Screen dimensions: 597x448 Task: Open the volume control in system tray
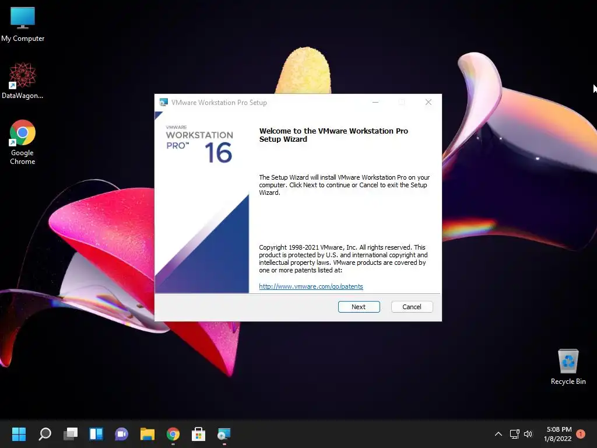tap(528, 434)
